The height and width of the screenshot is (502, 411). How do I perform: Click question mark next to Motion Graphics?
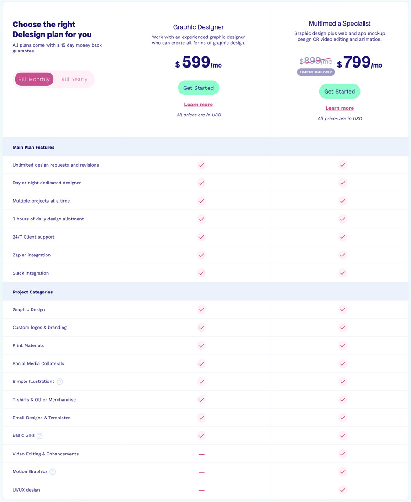[x=53, y=471]
